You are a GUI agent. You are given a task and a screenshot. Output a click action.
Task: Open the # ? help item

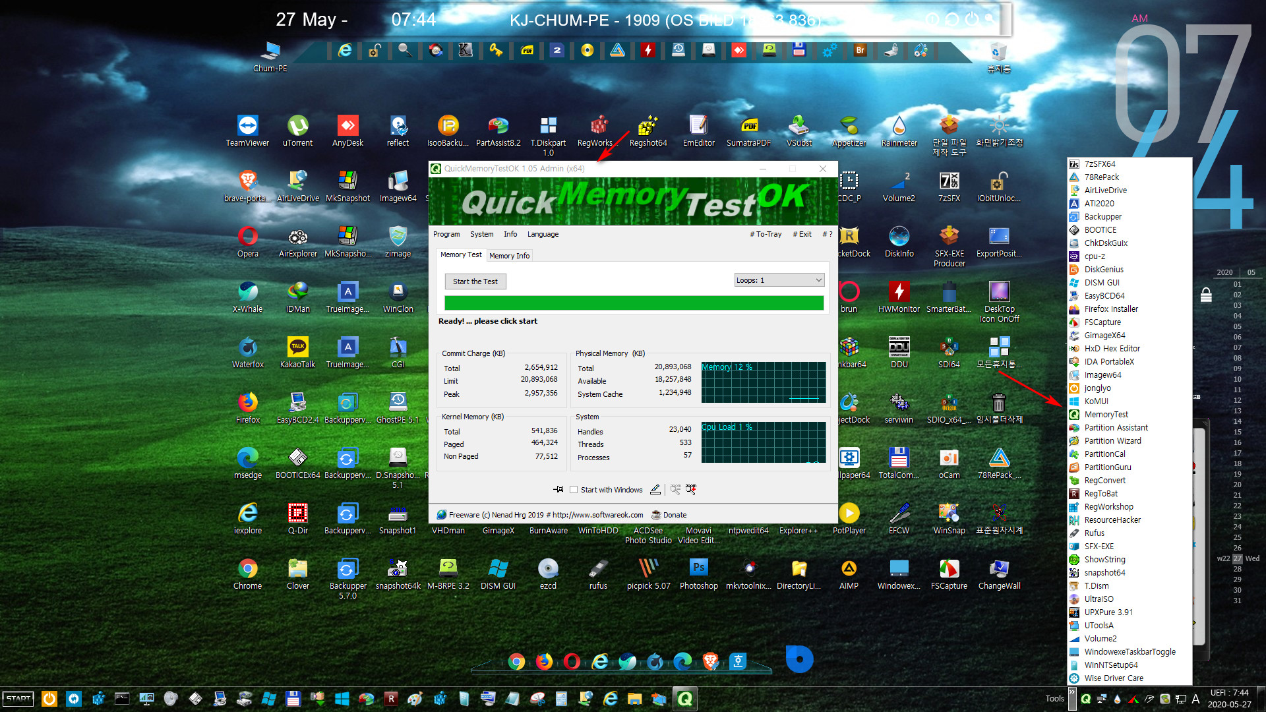pyautogui.click(x=827, y=234)
